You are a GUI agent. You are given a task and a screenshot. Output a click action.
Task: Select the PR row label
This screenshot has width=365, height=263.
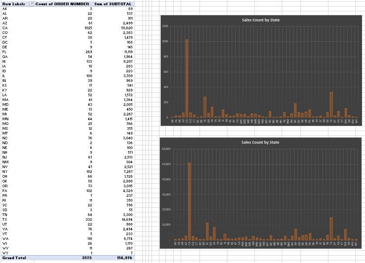coord(5,196)
